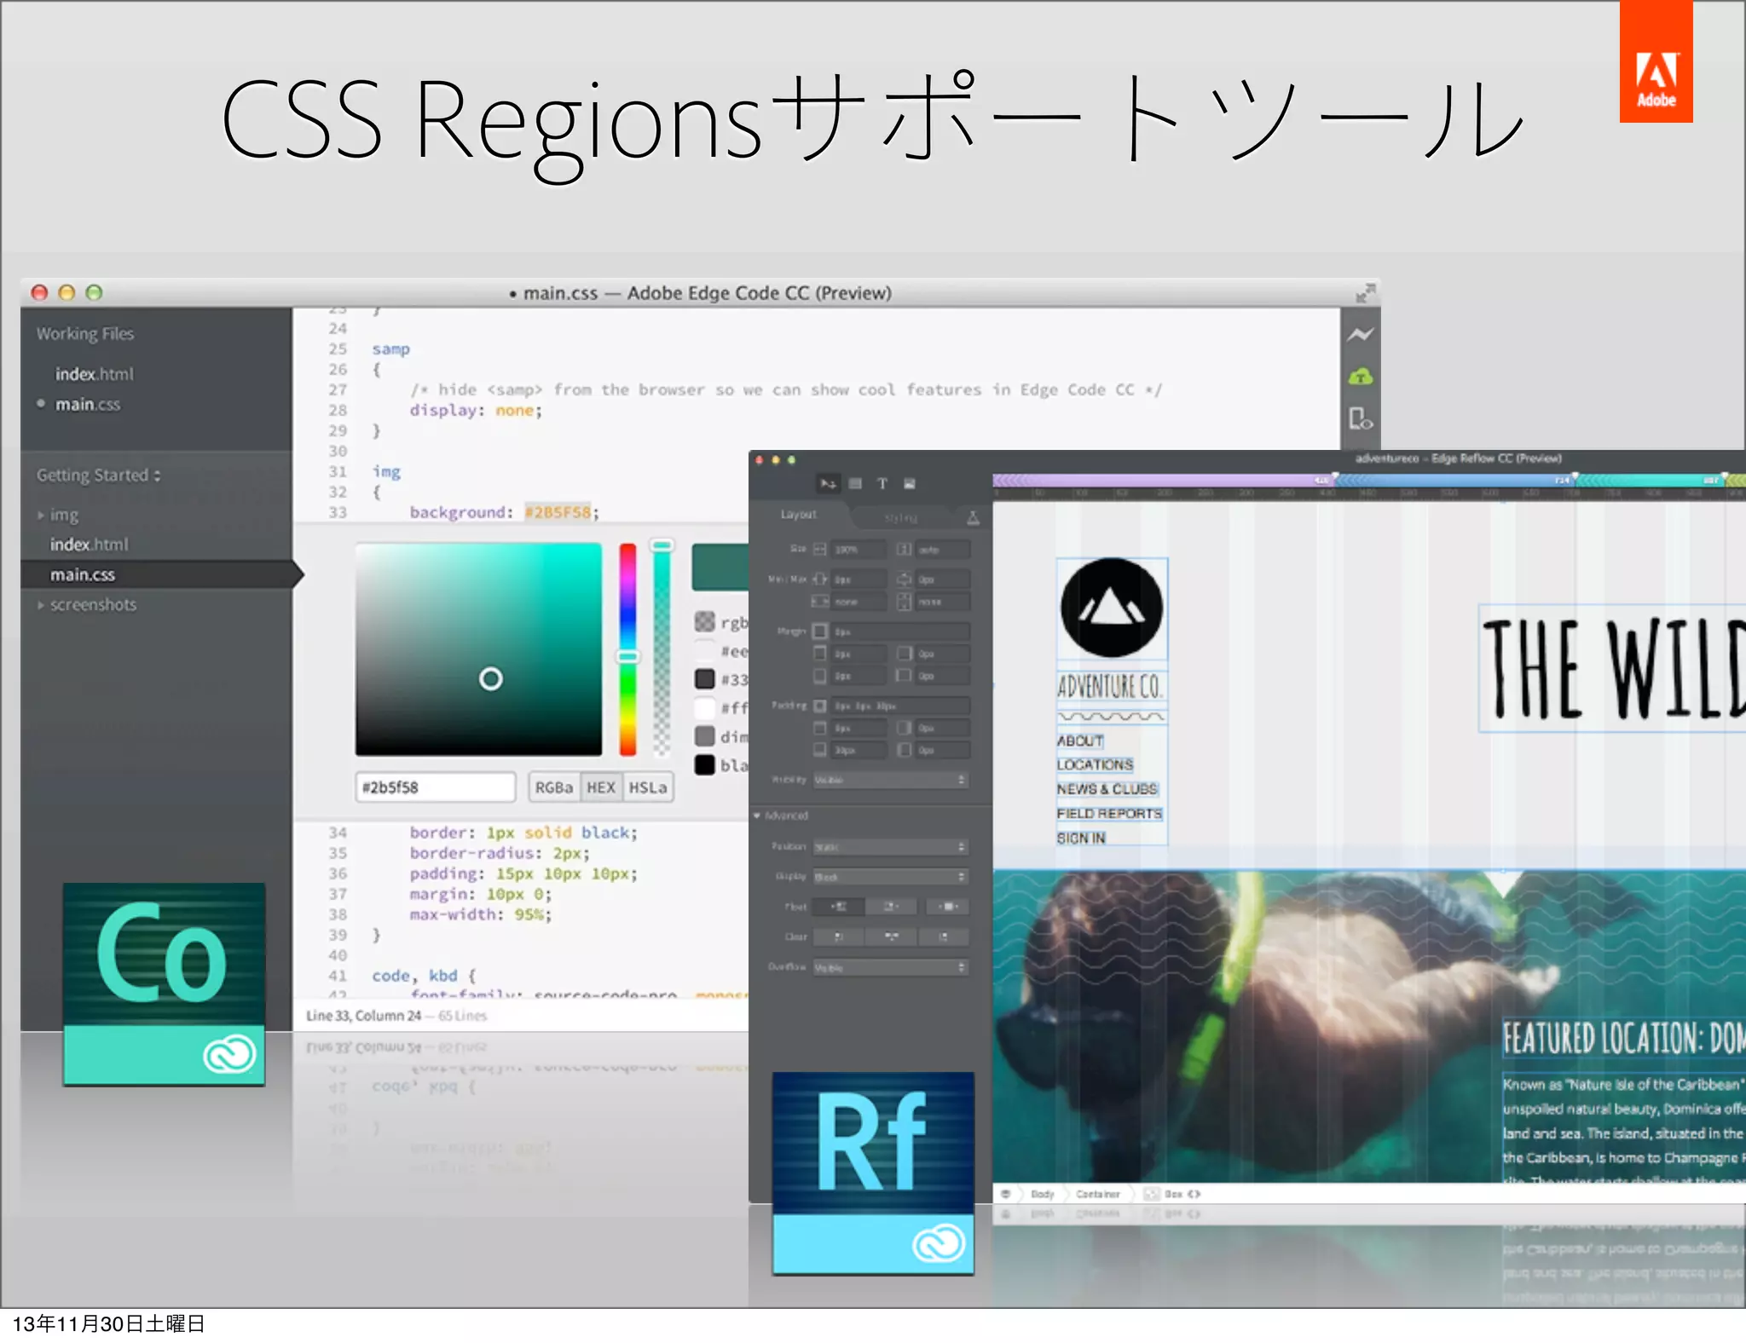1746x1343 pixels.
Task: Click the flask icon beside the Styling tab
Action: click(973, 517)
